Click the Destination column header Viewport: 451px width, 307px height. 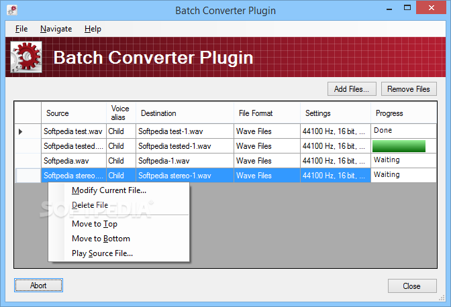(185, 113)
